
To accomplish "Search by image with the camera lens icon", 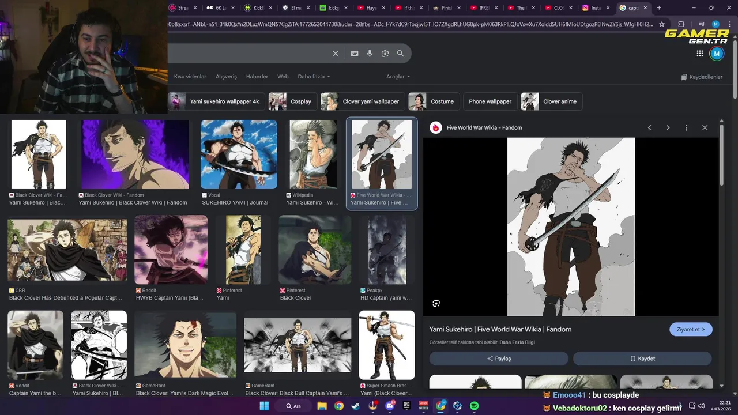I will coord(385,54).
